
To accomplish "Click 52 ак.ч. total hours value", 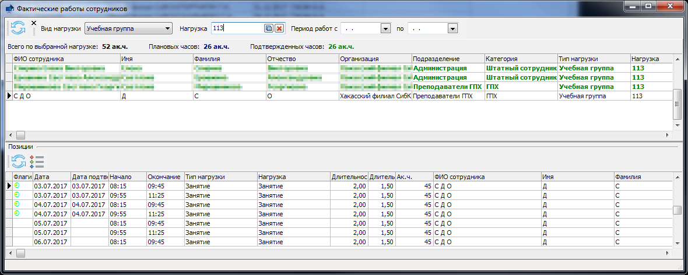I will [114, 47].
